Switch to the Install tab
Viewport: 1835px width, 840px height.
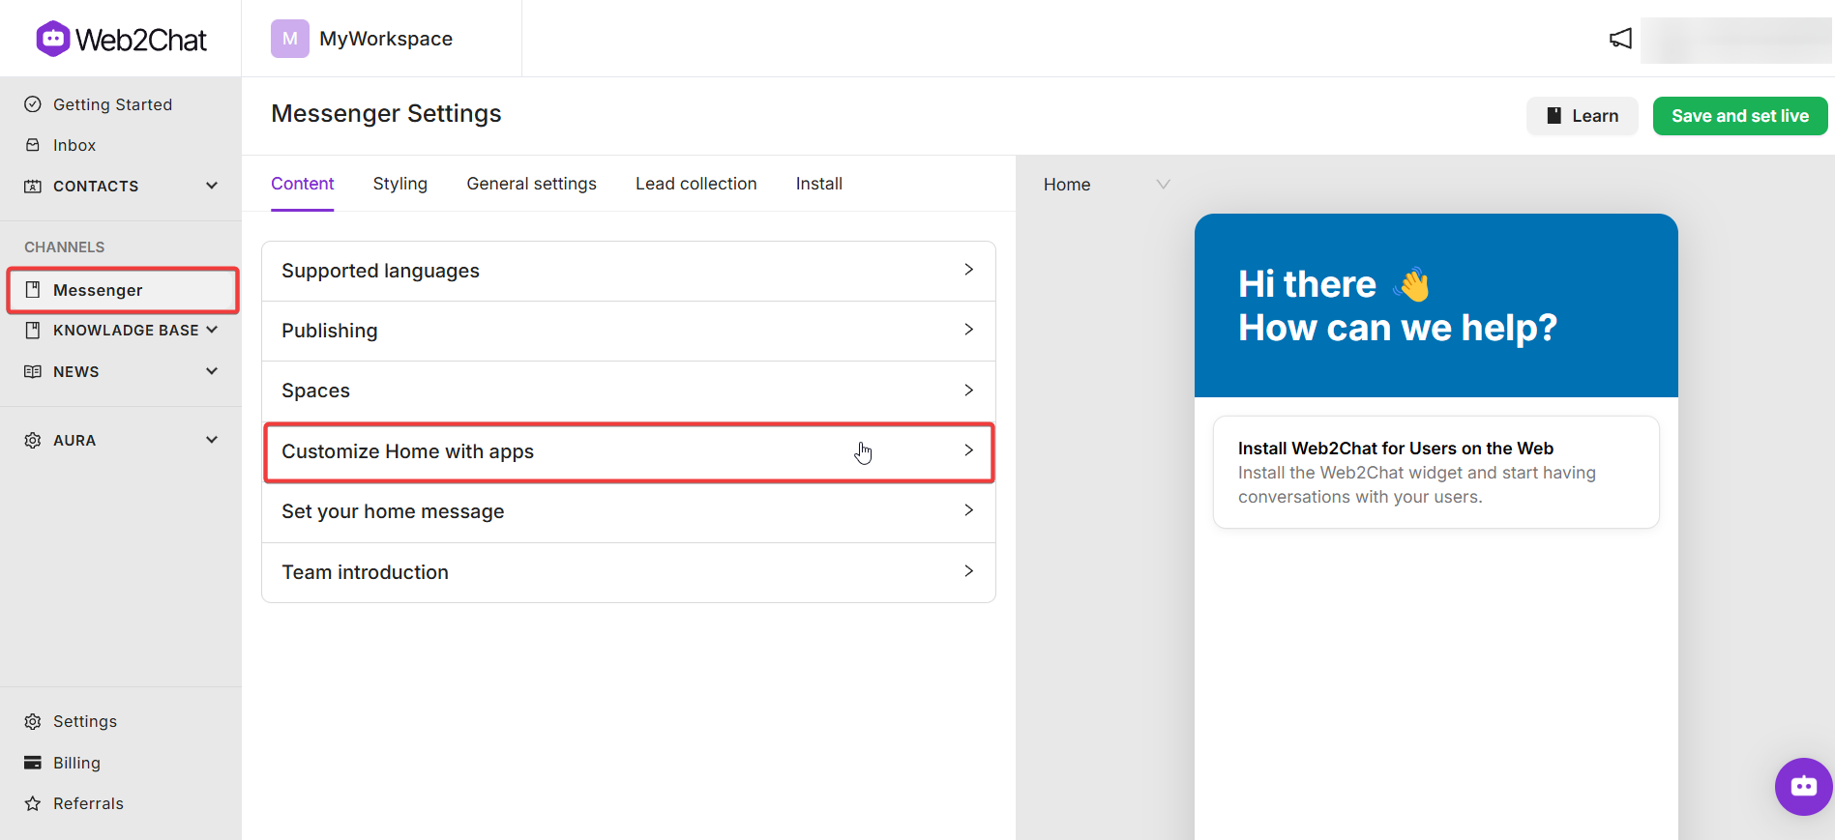pyautogui.click(x=819, y=184)
